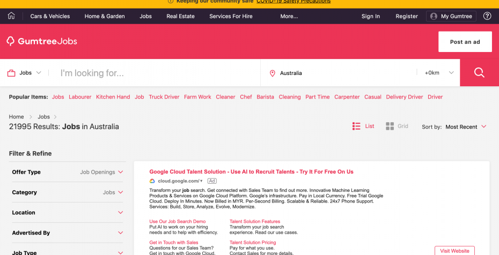This screenshot has width=499, height=255.
Task: Open Get in Touch with Sales link
Action: (174, 243)
